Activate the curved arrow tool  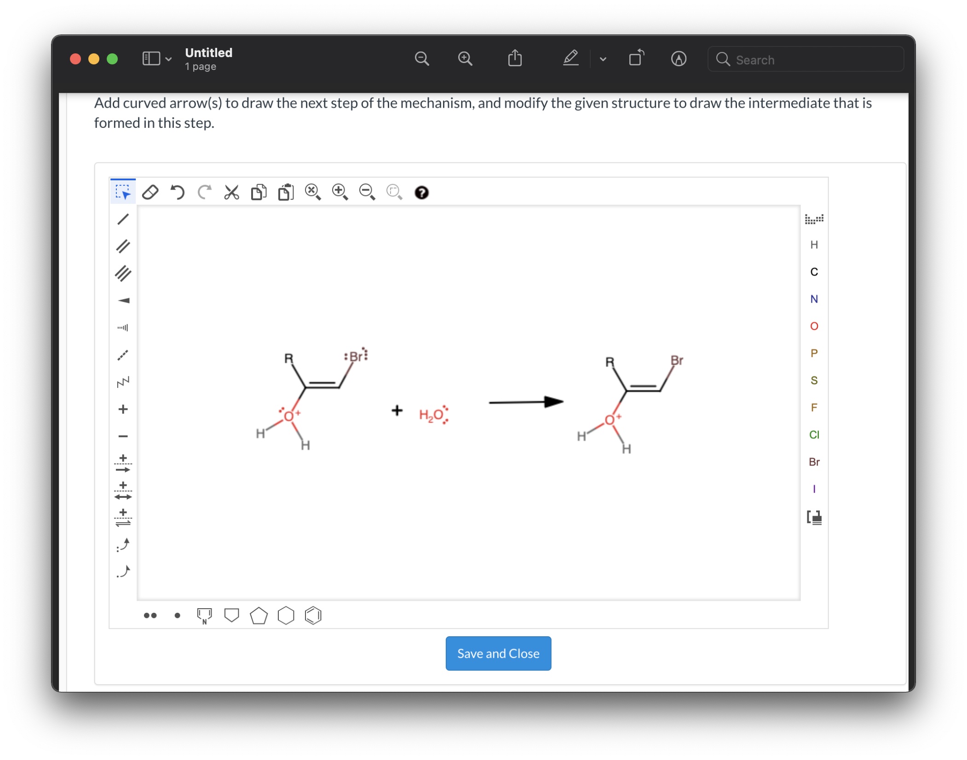pos(123,545)
